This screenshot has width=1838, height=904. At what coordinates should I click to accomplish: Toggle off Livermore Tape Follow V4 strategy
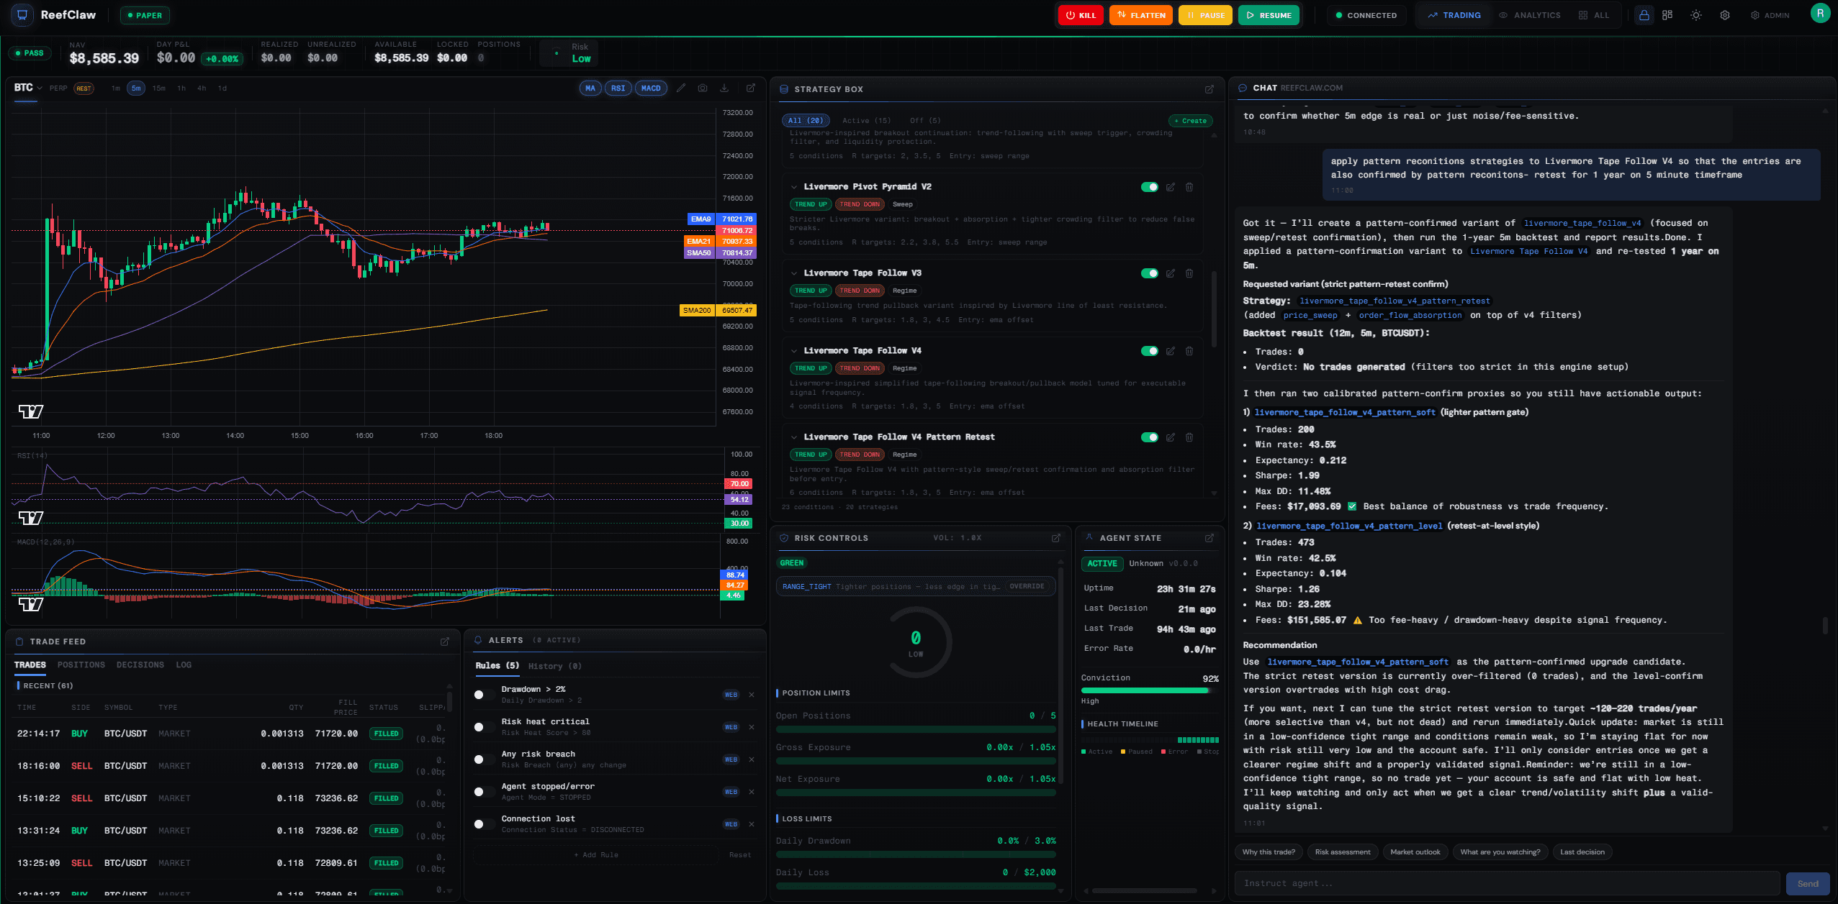click(1150, 351)
